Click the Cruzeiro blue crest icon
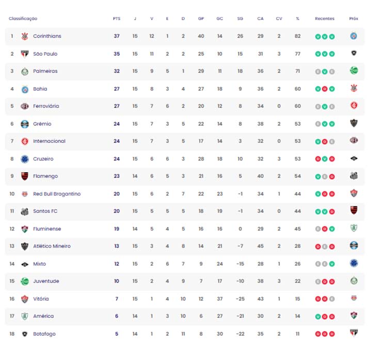Viewport: 387px width, 360px height. pos(25,159)
